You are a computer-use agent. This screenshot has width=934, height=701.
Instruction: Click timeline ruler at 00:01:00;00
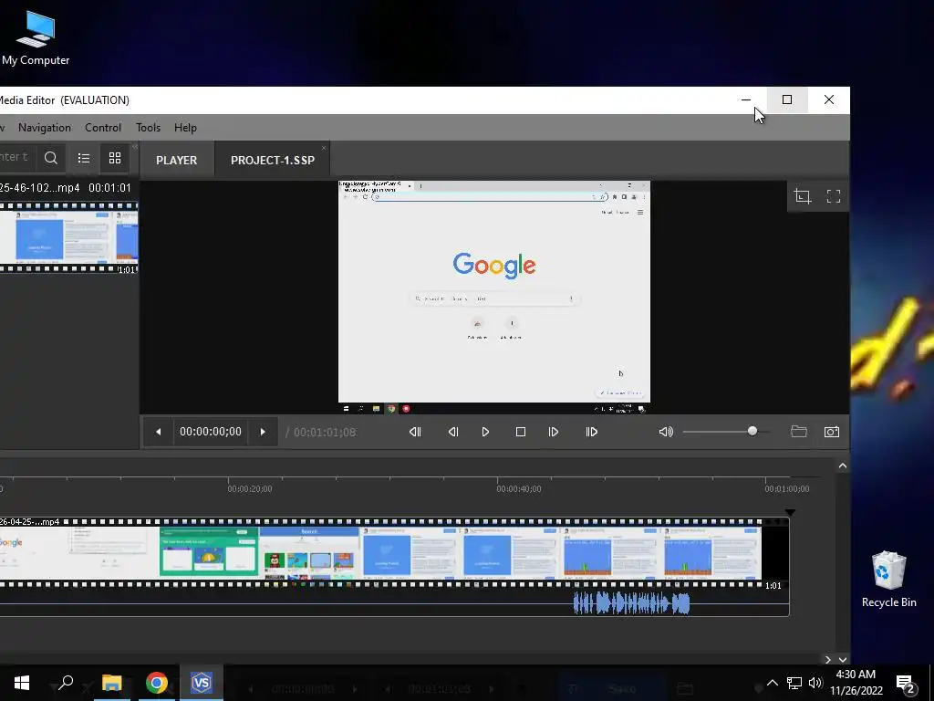click(x=787, y=489)
